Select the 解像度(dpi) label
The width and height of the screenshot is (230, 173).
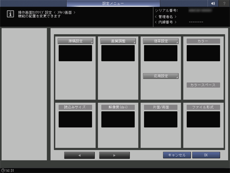tap(118, 107)
